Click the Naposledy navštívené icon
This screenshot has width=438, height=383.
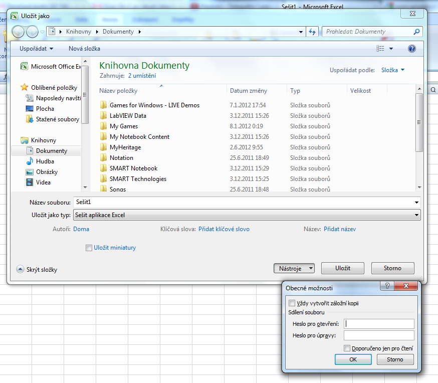tap(30, 98)
